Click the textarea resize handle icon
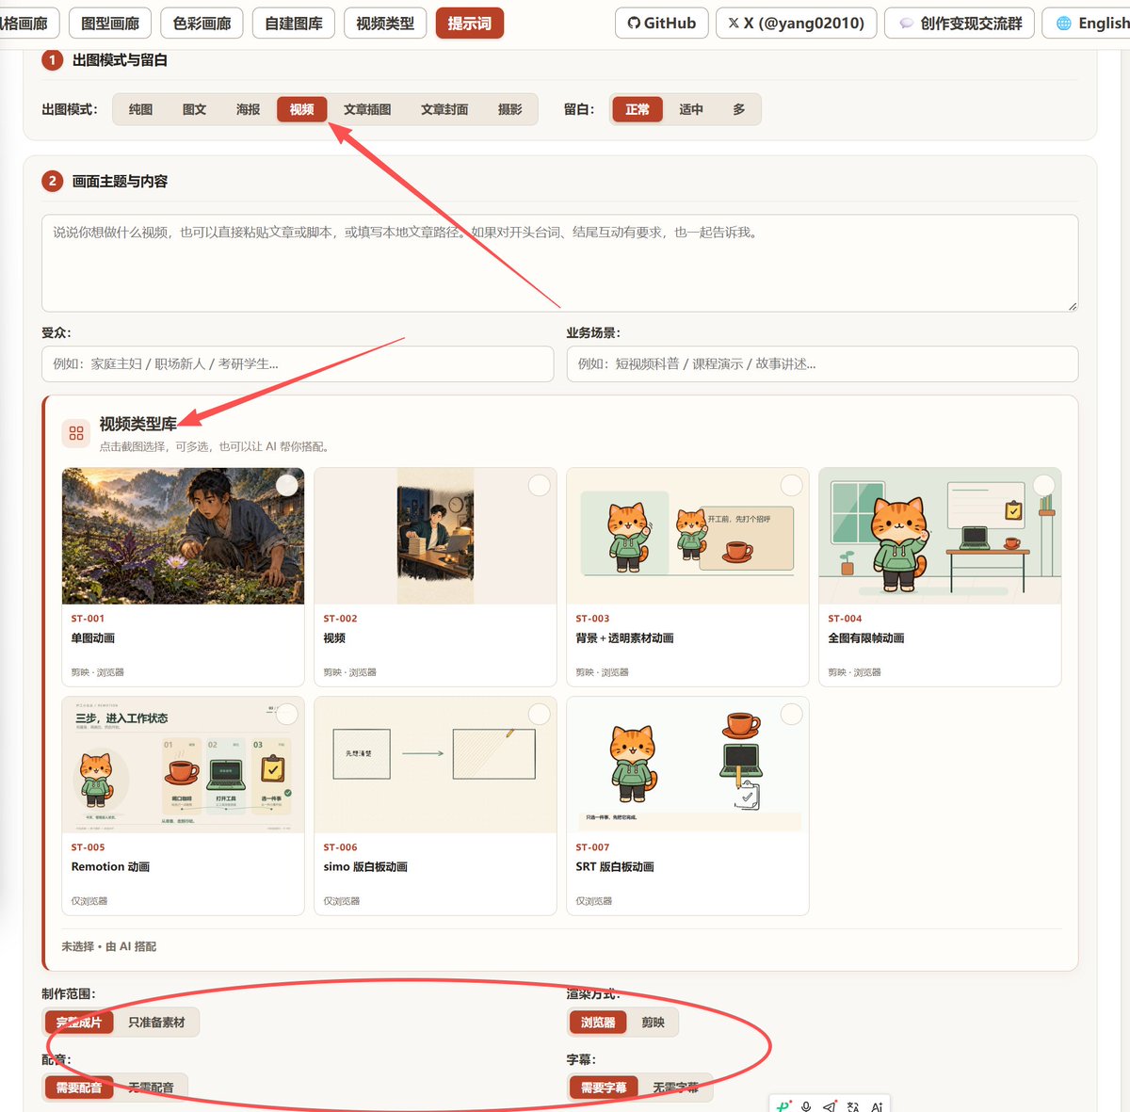This screenshot has height=1112, width=1130. coord(1073,306)
